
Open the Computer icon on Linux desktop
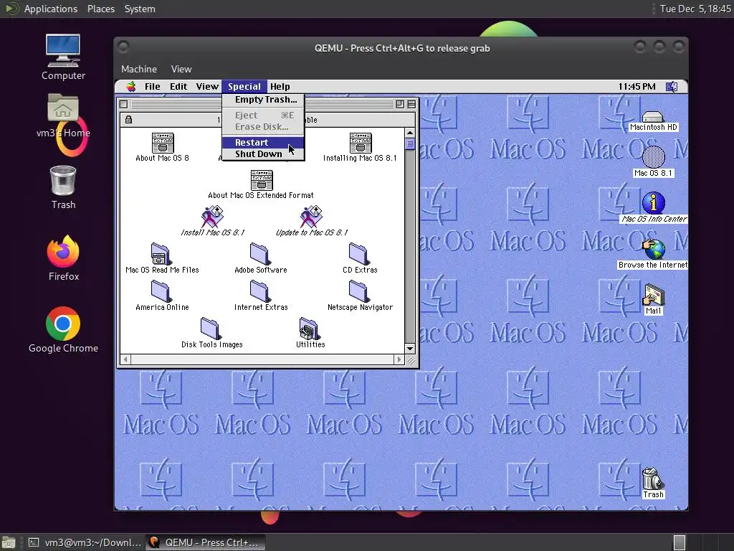(63, 51)
